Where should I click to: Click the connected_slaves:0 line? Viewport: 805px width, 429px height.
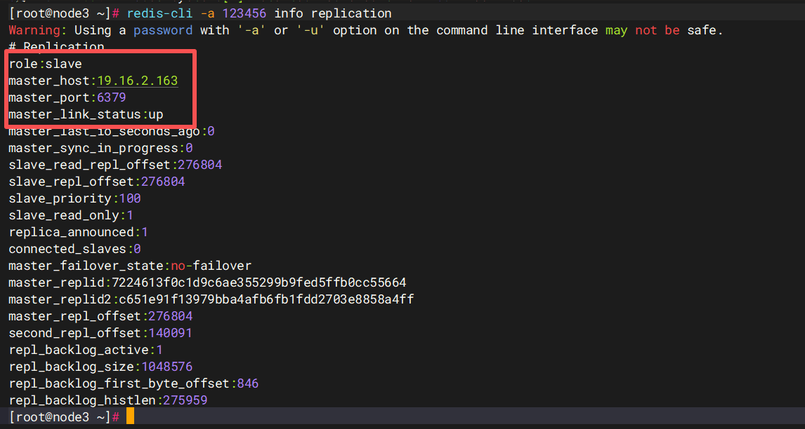[x=75, y=249]
